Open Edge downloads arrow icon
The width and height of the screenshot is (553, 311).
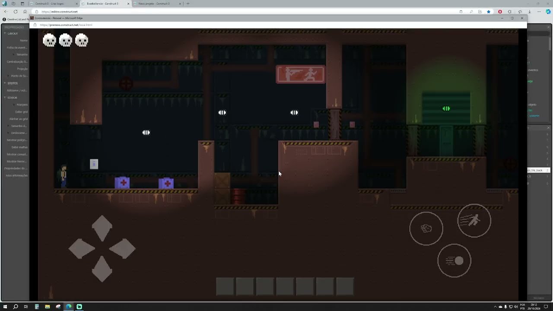(x=529, y=12)
